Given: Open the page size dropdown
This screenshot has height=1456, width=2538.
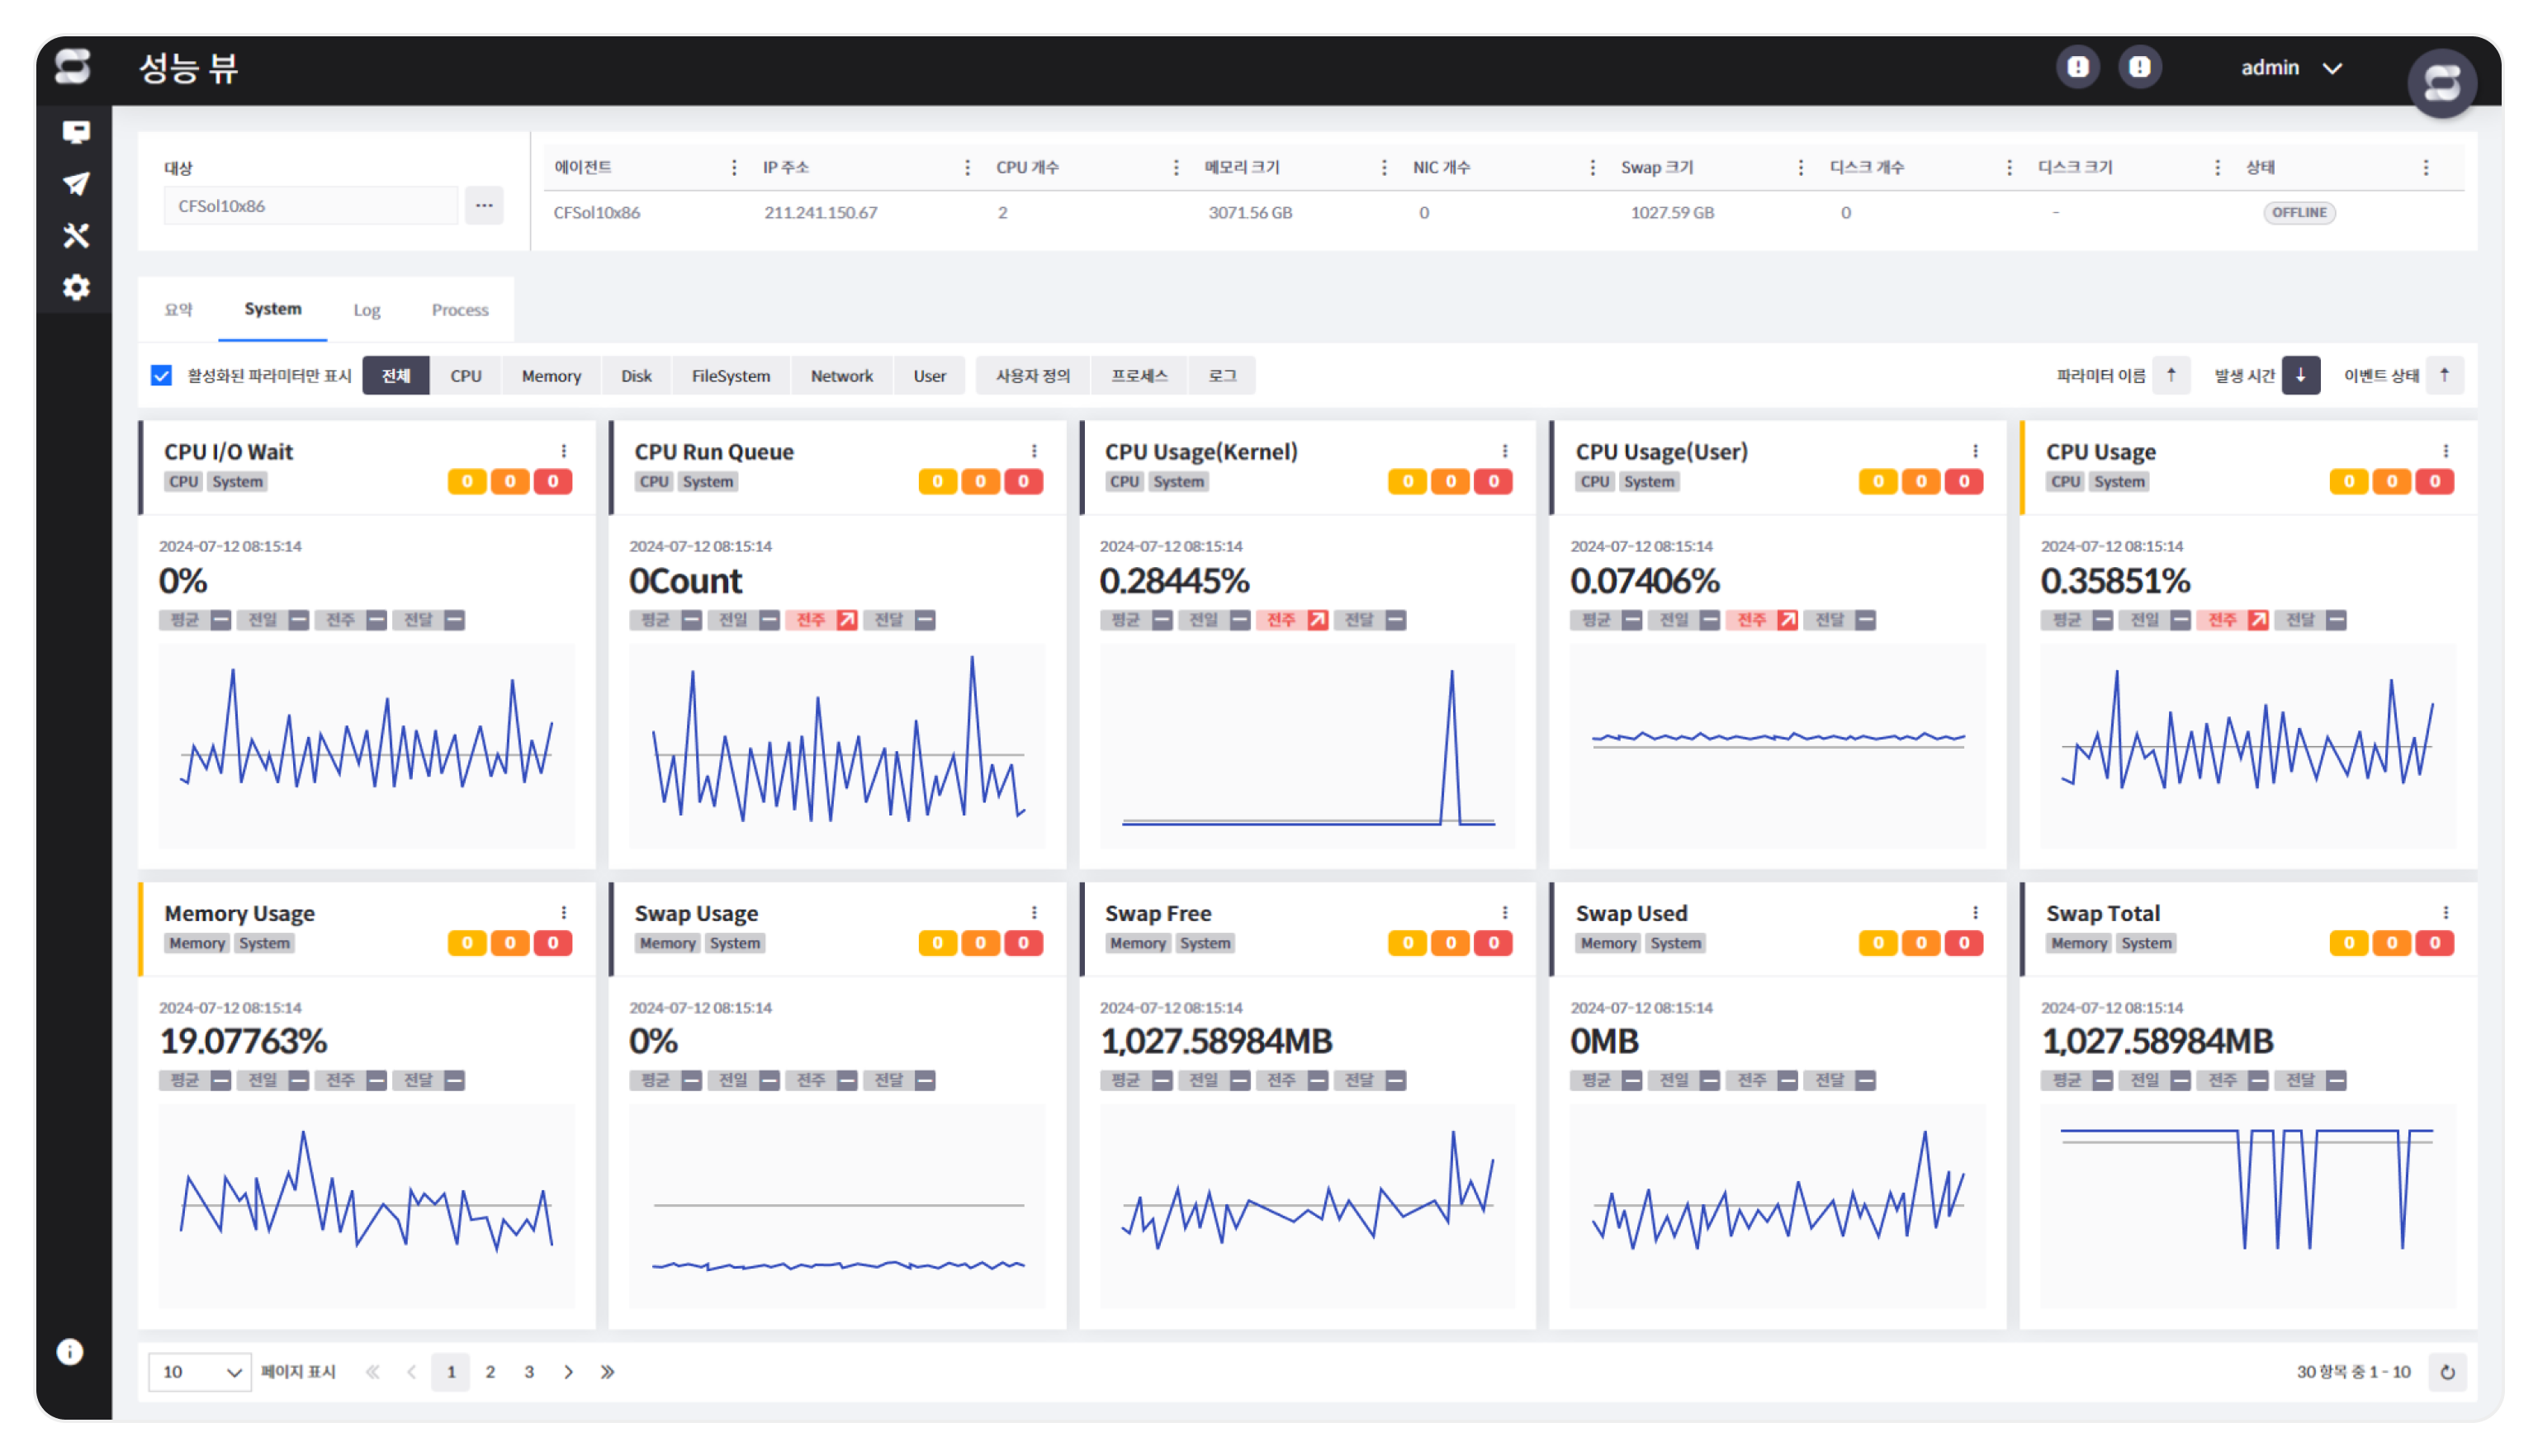Looking at the screenshot, I should pos(200,1372).
